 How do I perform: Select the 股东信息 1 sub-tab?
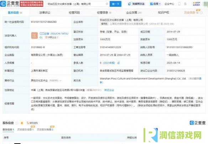pyautogui.click(x=8, y=129)
